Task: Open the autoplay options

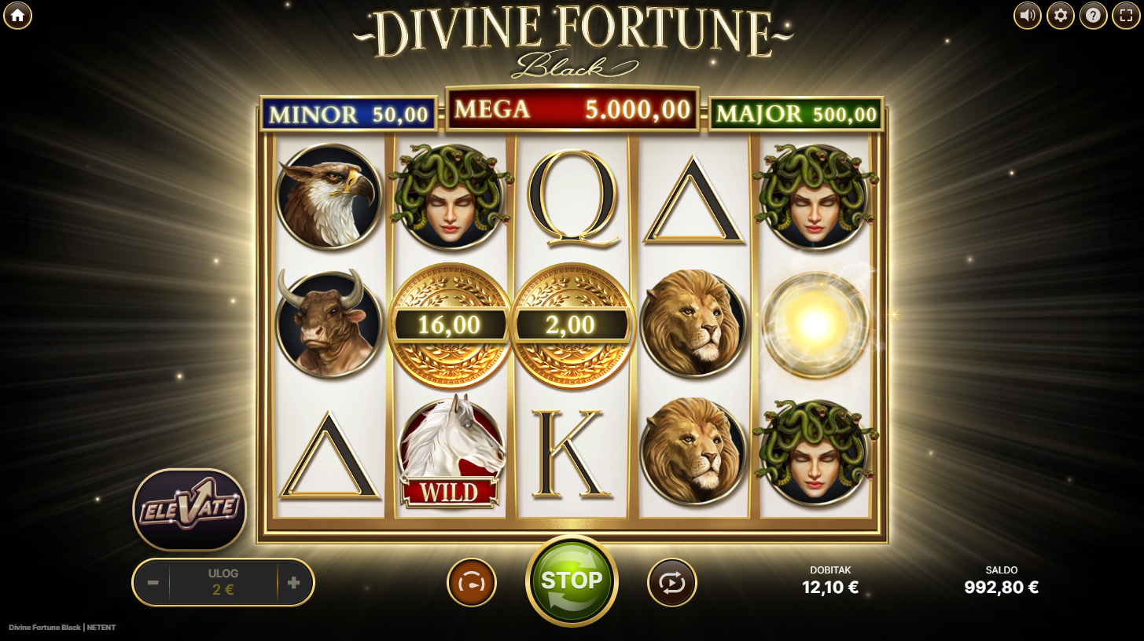Action: (x=672, y=582)
